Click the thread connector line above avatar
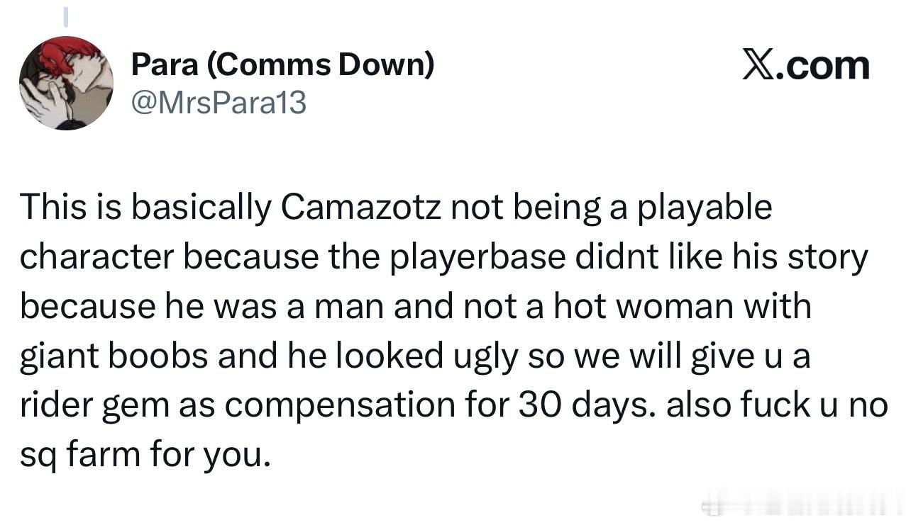The width and height of the screenshot is (911, 525). coord(65,15)
